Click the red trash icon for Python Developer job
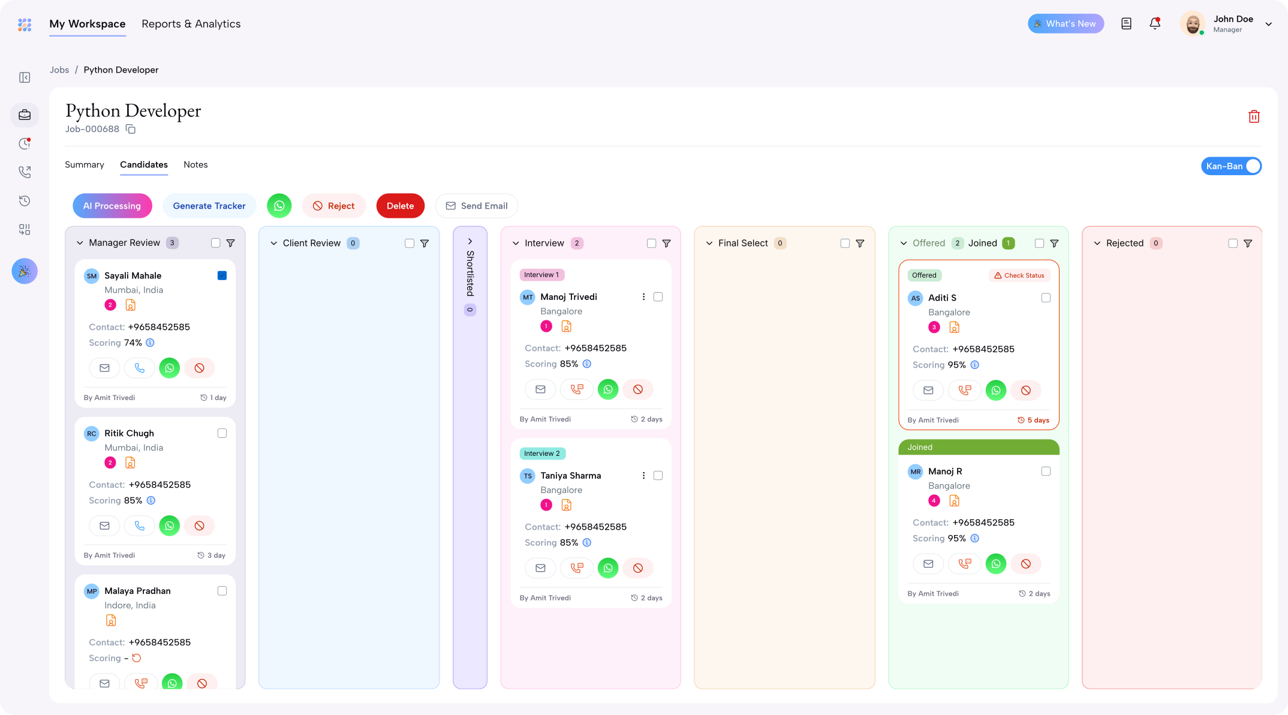Viewport: 1288px width, 715px height. click(x=1254, y=116)
